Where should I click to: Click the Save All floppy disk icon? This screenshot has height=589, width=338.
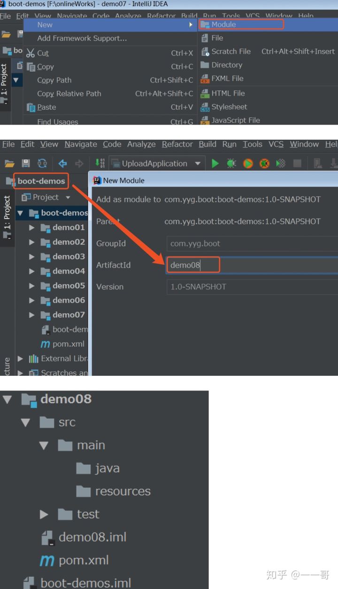click(26, 163)
